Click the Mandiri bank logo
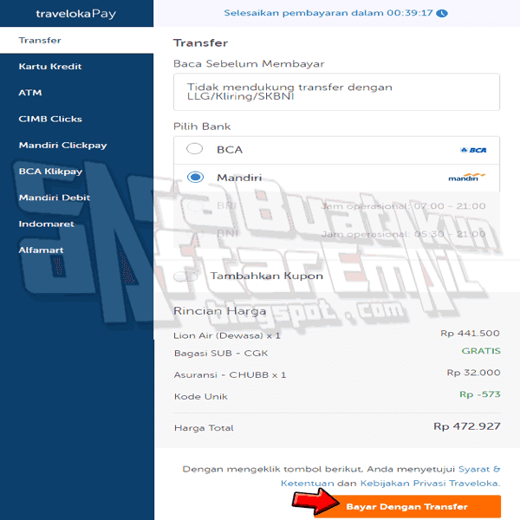Viewport: 520px width, 520px height. (x=466, y=177)
